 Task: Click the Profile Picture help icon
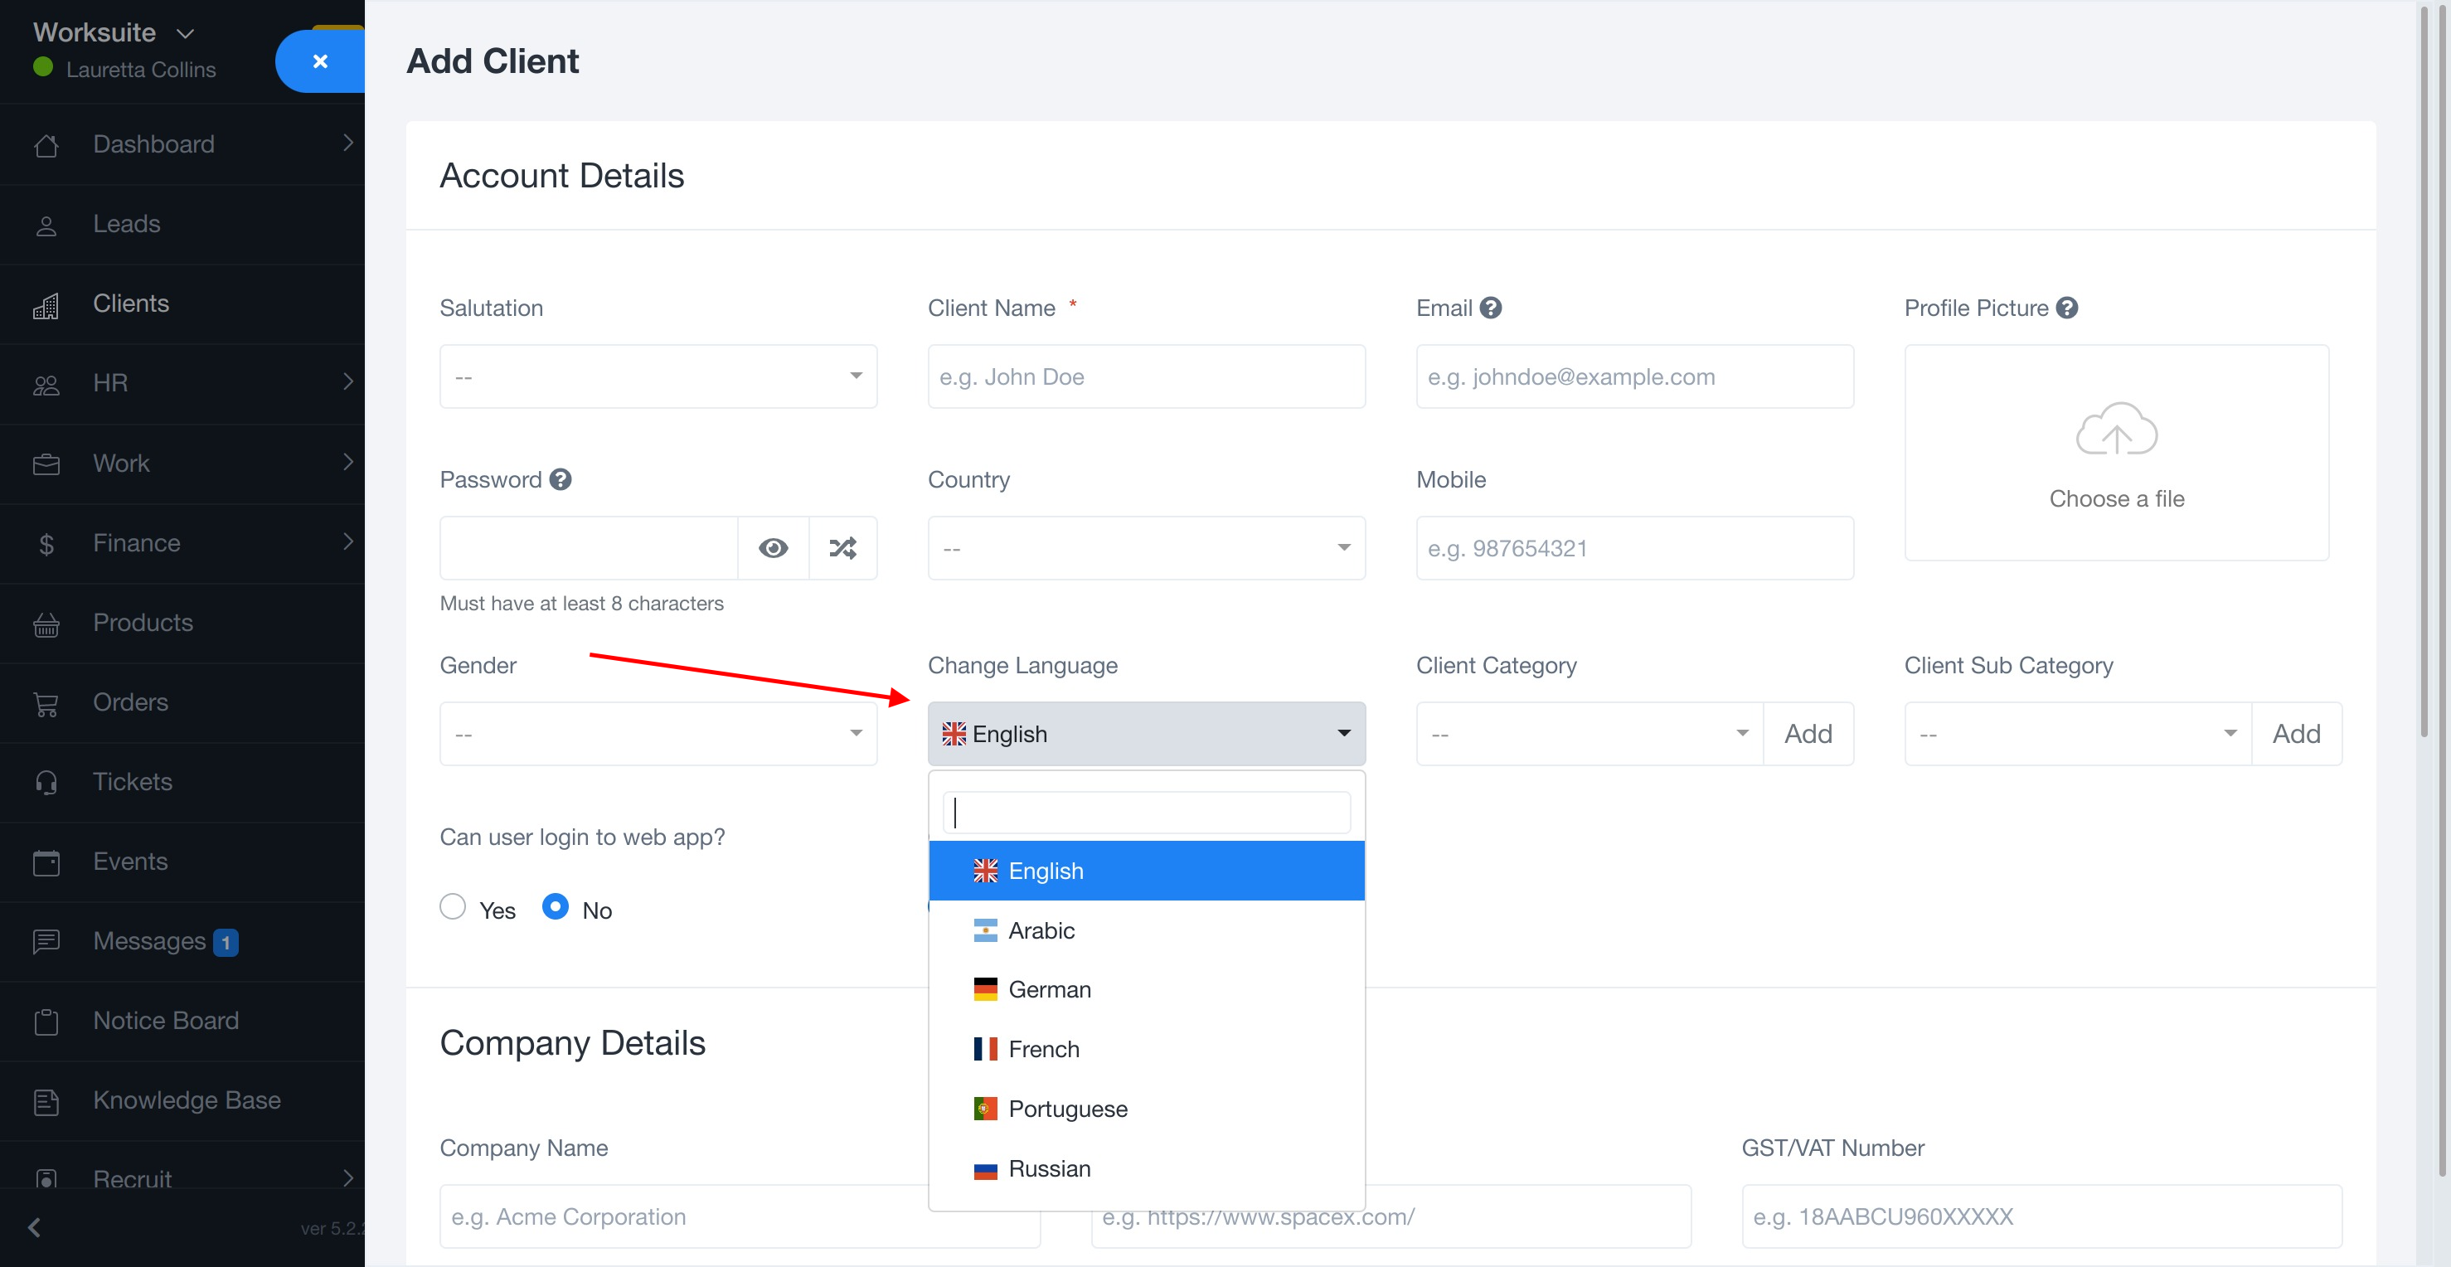coord(2066,308)
